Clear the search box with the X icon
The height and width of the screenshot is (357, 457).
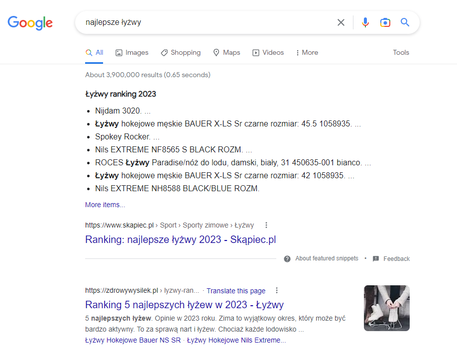pos(341,22)
